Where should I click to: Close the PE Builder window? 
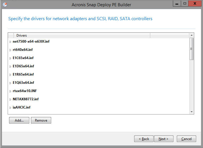pos(195,4)
